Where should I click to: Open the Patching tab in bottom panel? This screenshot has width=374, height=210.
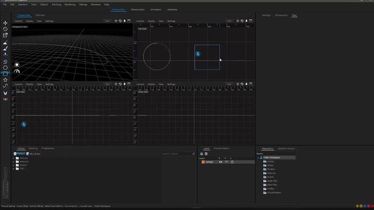pyautogui.click(x=33, y=148)
